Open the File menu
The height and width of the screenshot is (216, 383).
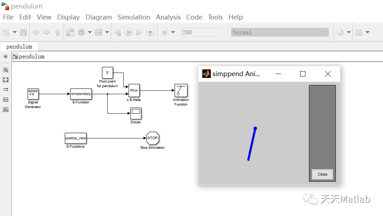(8, 17)
